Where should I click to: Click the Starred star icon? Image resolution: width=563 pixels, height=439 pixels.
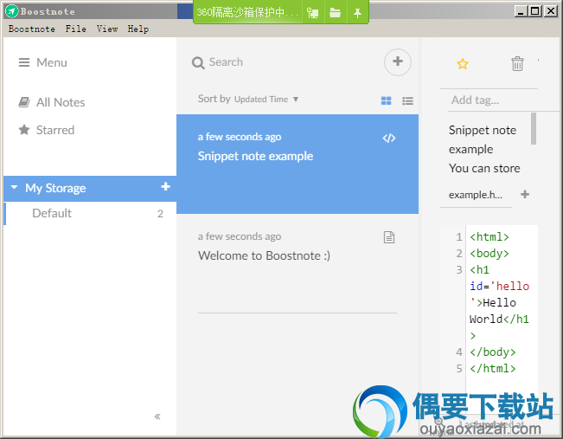tap(24, 129)
